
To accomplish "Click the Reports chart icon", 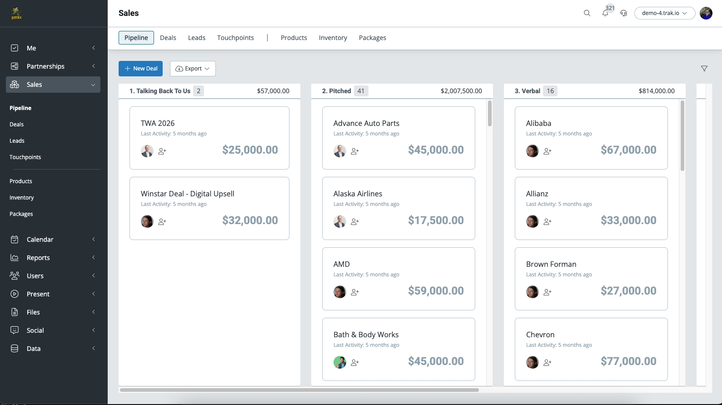I will pyautogui.click(x=15, y=258).
